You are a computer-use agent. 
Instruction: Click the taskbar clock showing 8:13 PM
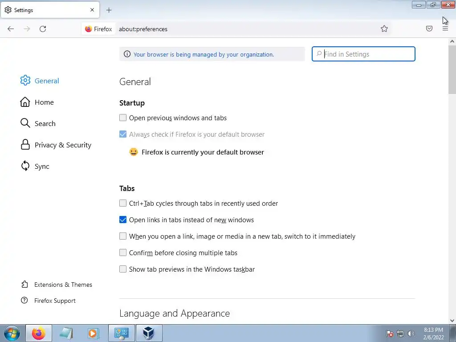click(x=433, y=334)
